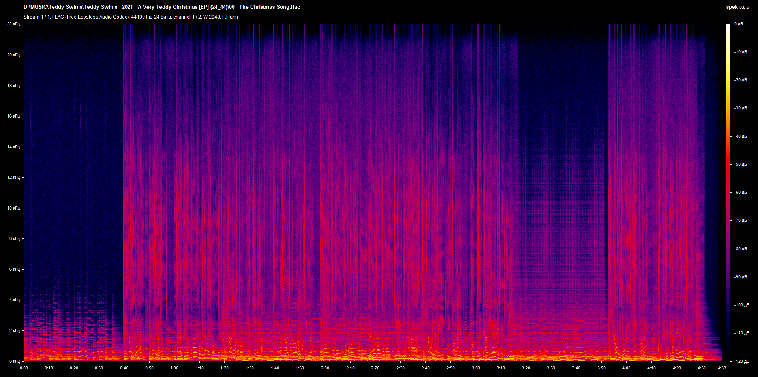Click the 'Stream 1 / 1: FLAC' info line
The width and height of the screenshot is (758, 377).
[131, 17]
